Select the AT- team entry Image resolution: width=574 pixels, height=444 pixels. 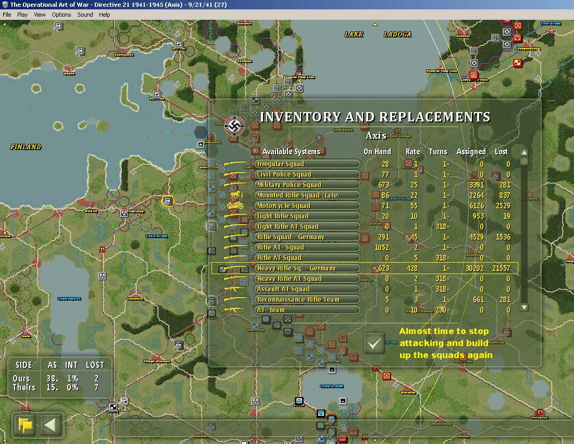coord(307,310)
